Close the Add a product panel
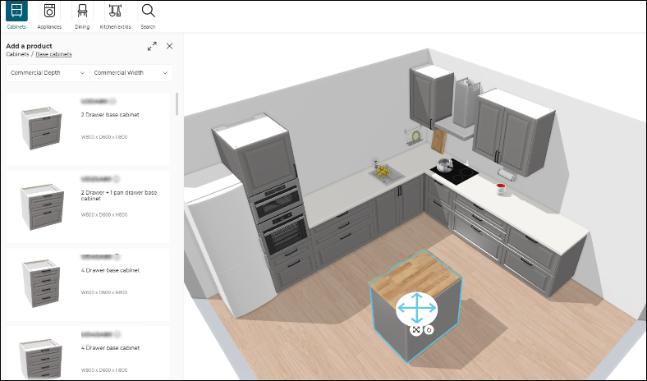This screenshot has width=647, height=381. [x=169, y=47]
